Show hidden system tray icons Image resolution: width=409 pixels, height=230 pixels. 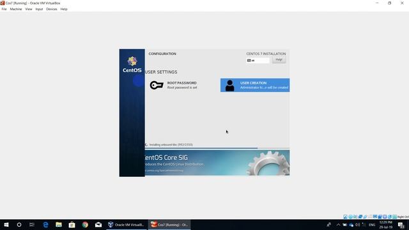pyautogui.click(x=338, y=224)
